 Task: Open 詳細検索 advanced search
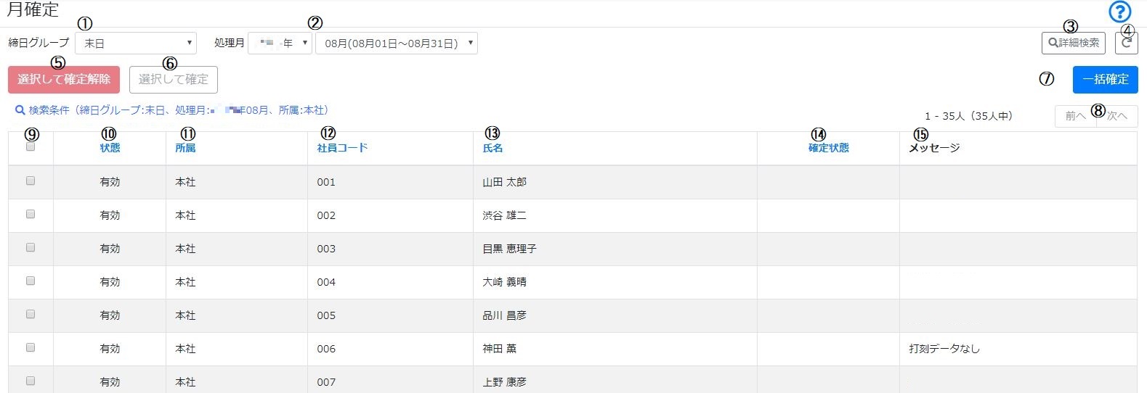[1074, 43]
